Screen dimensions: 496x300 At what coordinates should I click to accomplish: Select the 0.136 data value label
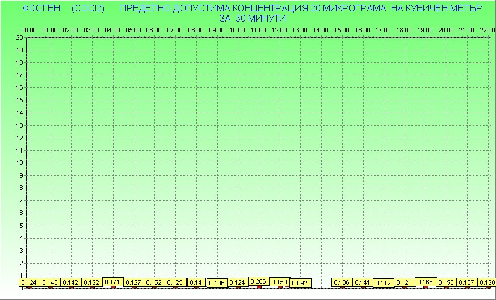342,283
